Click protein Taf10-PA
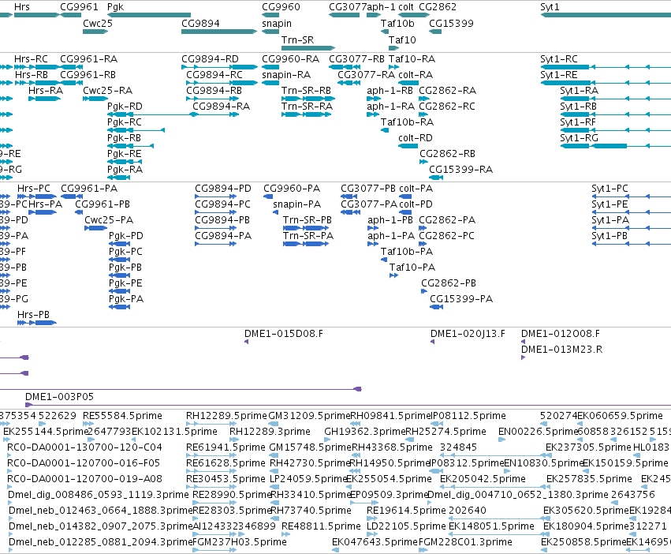The image size is (671, 554). pos(412,268)
